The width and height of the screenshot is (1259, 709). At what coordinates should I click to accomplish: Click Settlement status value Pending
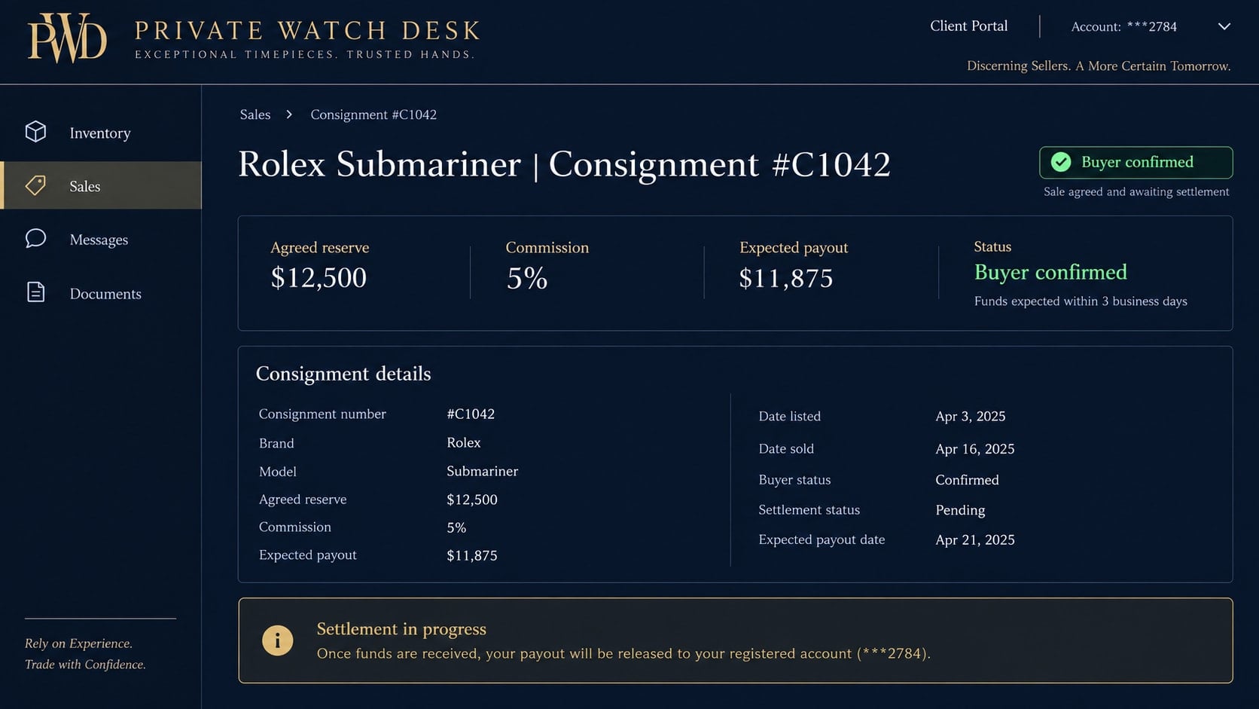(x=960, y=510)
